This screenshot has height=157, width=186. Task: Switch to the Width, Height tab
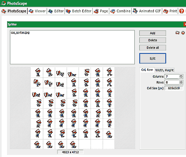[165, 70]
